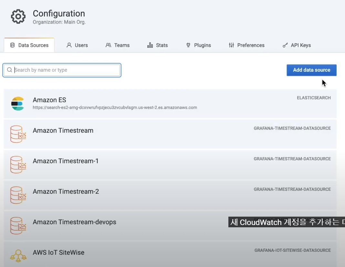The height and width of the screenshot is (267, 345).
Task: Click the Teams people icon
Action: 108,45
